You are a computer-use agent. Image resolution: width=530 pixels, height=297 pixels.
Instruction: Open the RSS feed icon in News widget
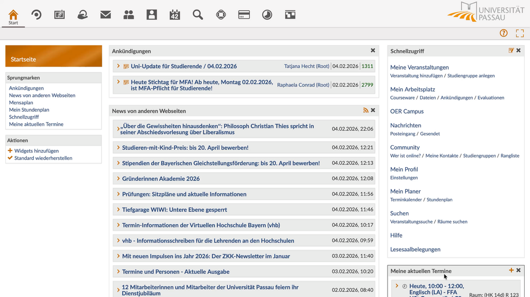click(x=366, y=110)
